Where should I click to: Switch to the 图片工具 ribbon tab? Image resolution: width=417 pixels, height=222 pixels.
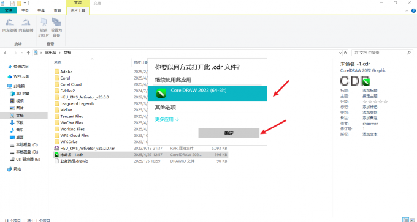(x=78, y=10)
